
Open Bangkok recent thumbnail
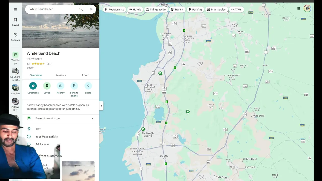[x=15, y=90]
